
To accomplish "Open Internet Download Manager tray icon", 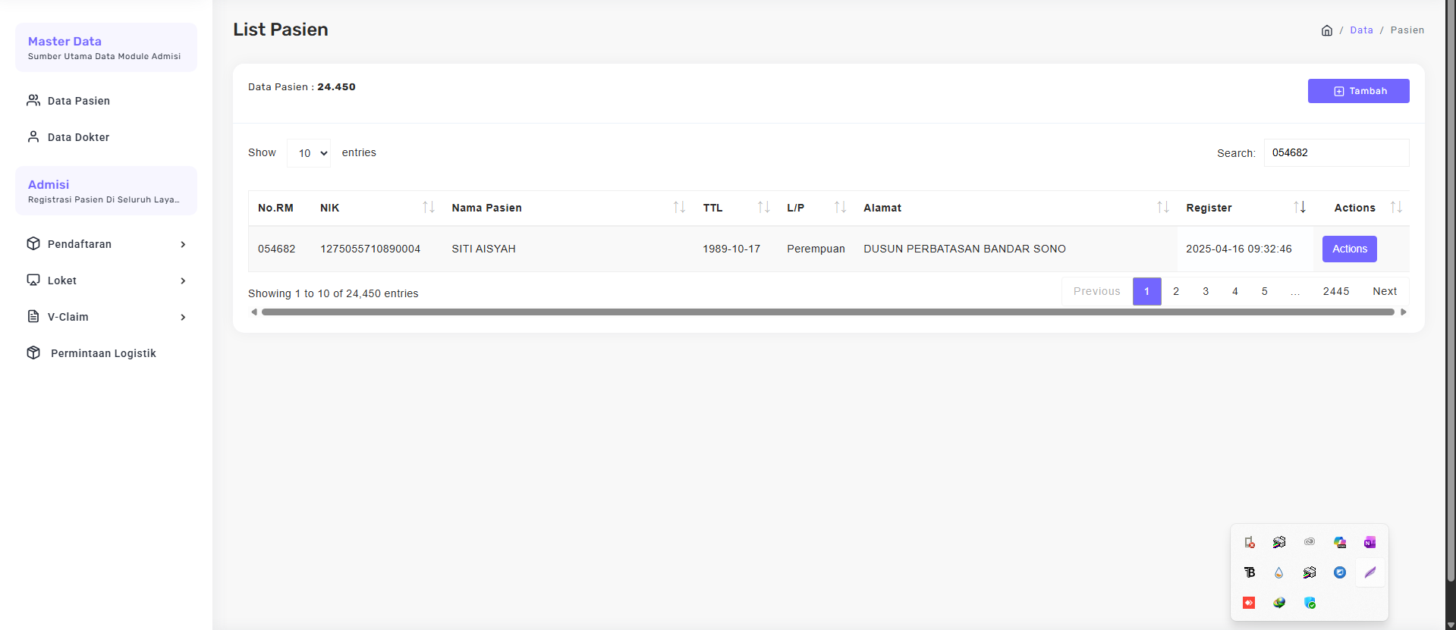I will click(x=1279, y=603).
